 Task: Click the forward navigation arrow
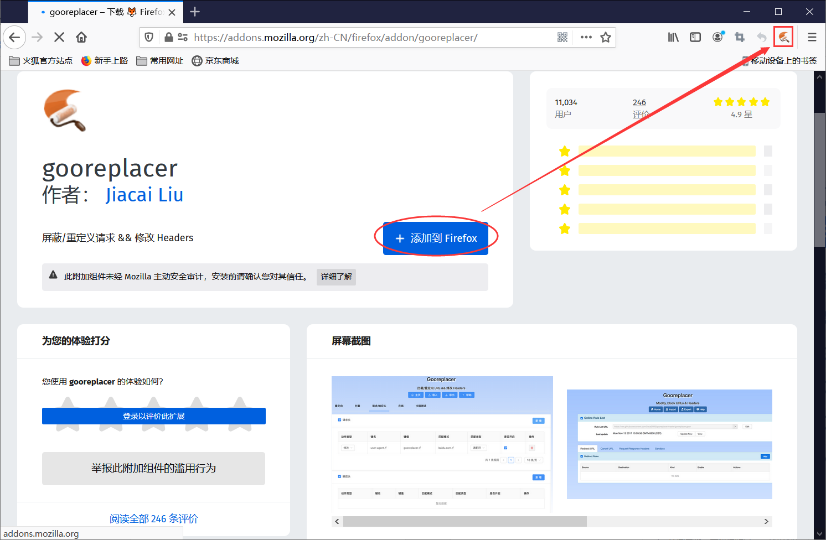click(37, 37)
